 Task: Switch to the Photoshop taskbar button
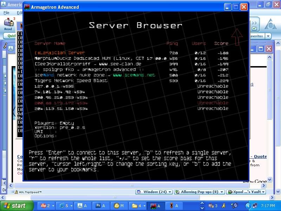tap(100, 206)
